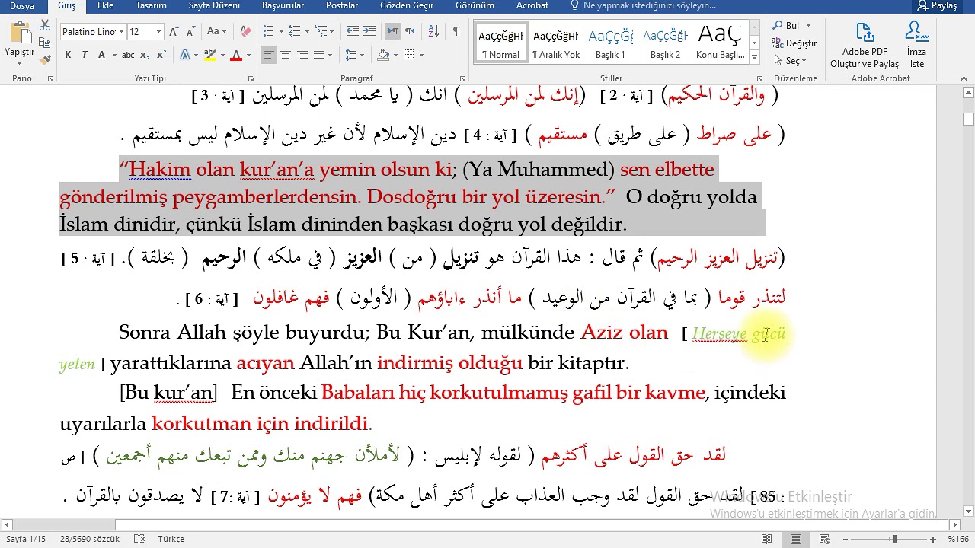Click the Copy icon in Pano group
The width and height of the screenshot is (975, 548).
pos(45,43)
